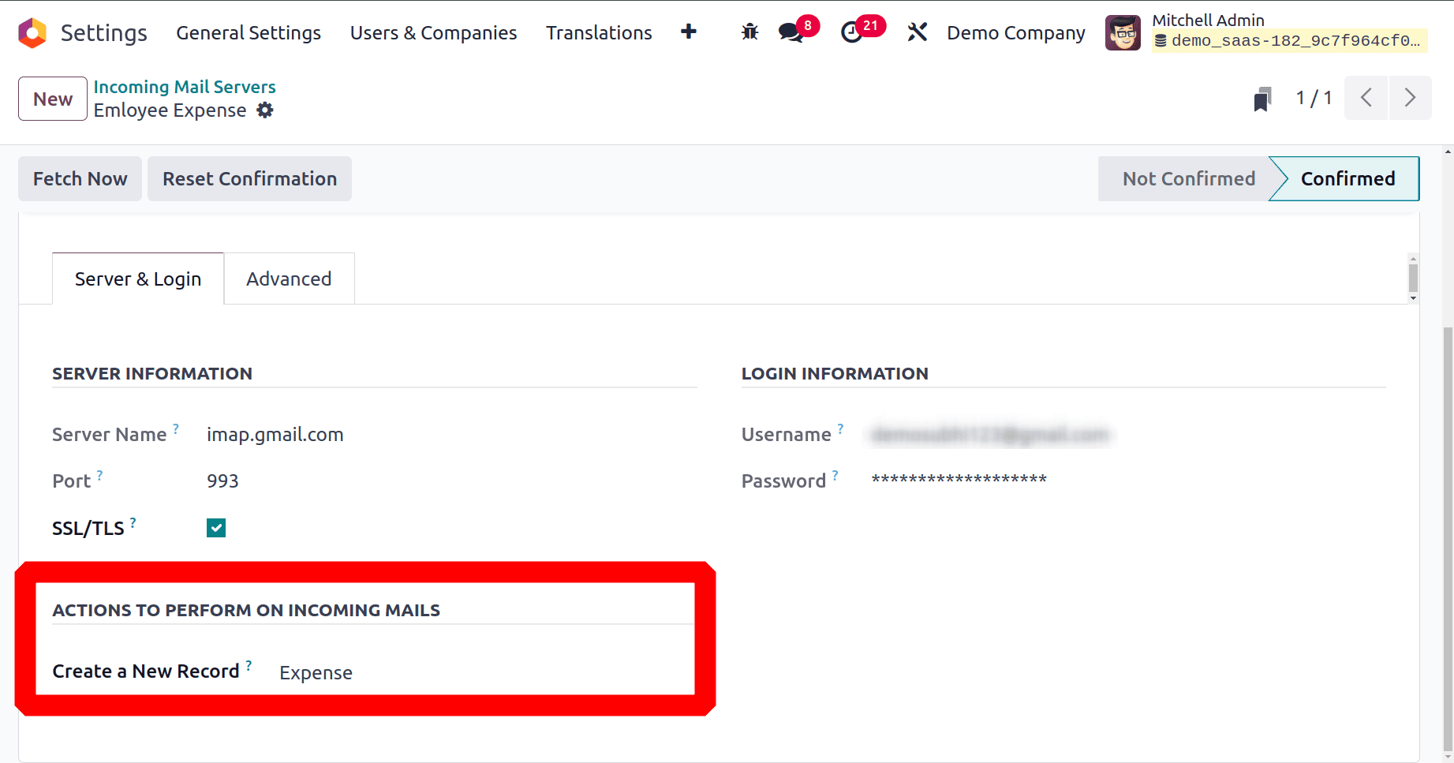This screenshot has height=763, width=1454.
Task: Click the record pager 1 / 1
Action: (x=1314, y=98)
